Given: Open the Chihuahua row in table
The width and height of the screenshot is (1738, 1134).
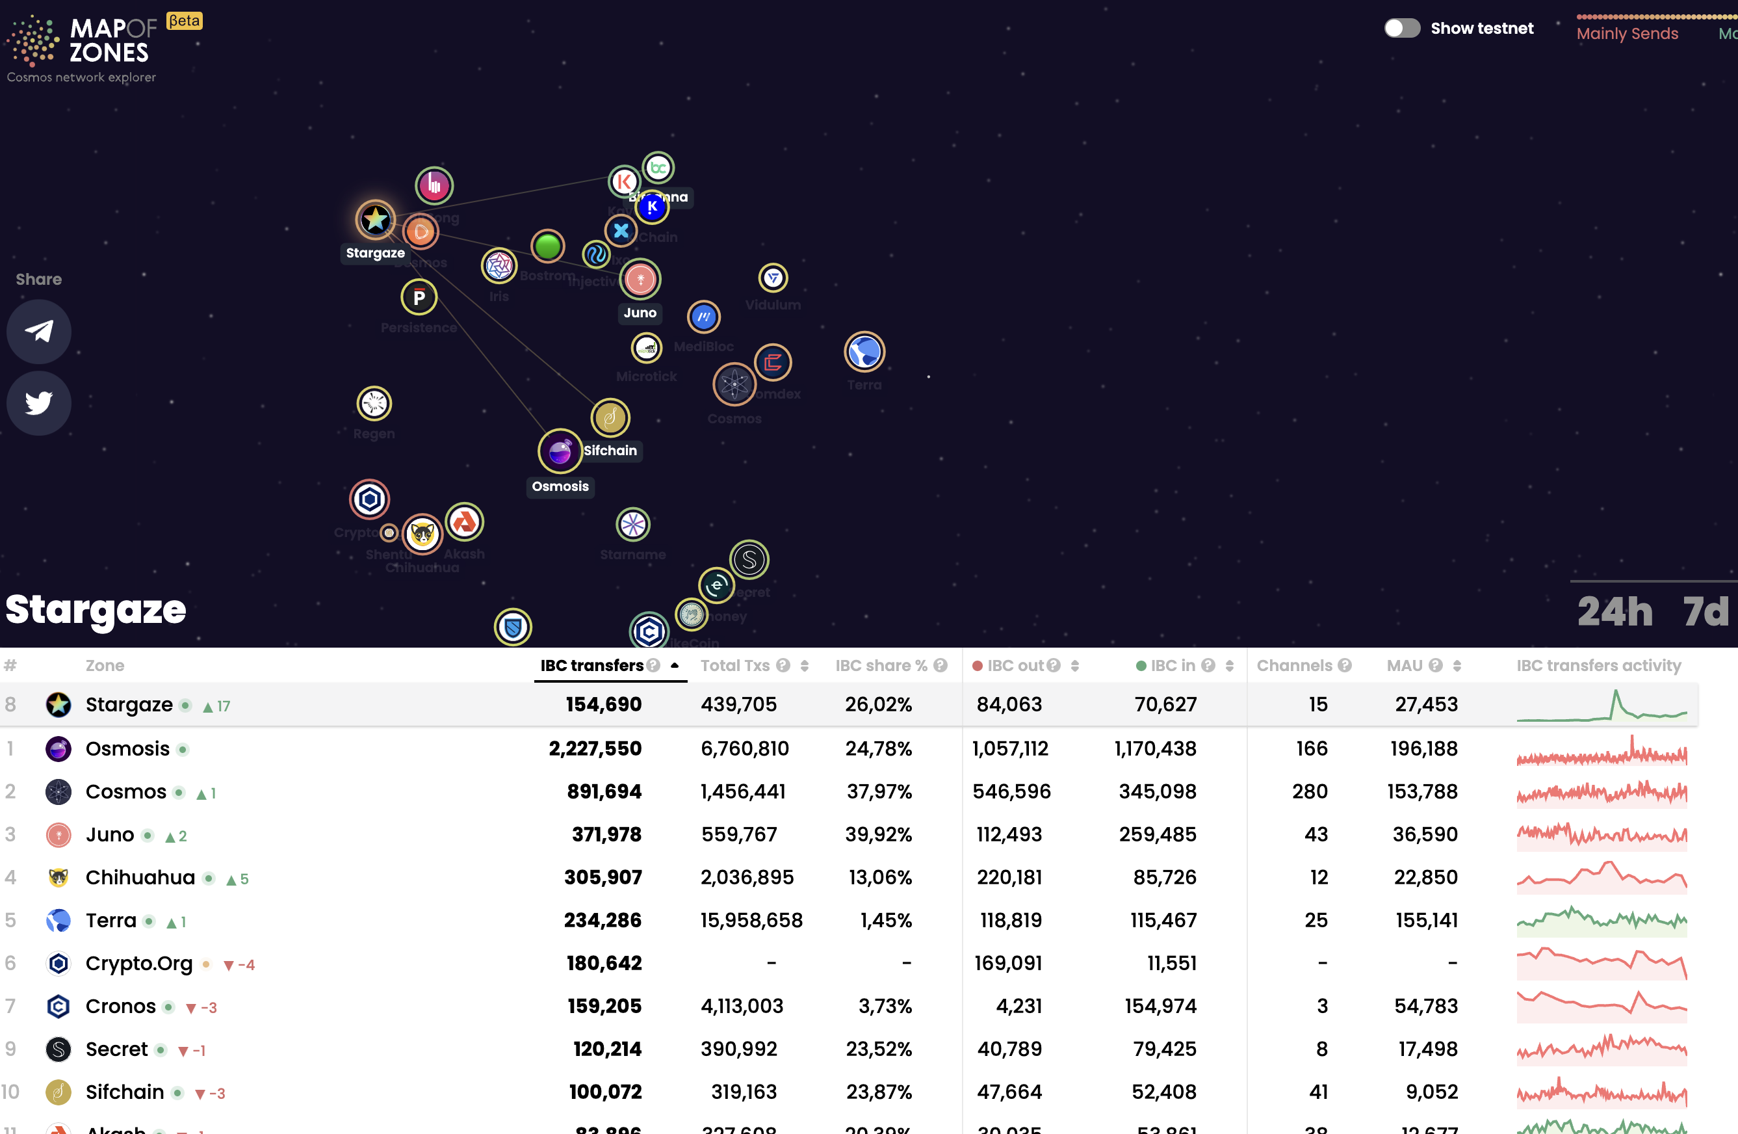Looking at the screenshot, I should pos(140,878).
